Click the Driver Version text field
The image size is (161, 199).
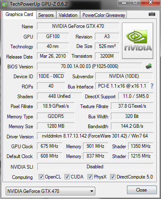[x=95, y=136]
